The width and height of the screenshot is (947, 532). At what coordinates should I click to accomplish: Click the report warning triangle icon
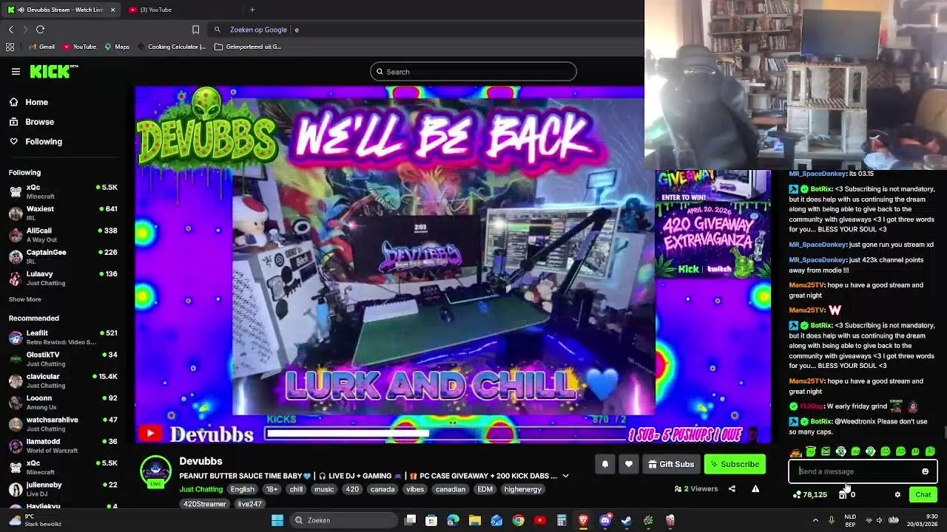pyautogui.click(x=755, y=488)
